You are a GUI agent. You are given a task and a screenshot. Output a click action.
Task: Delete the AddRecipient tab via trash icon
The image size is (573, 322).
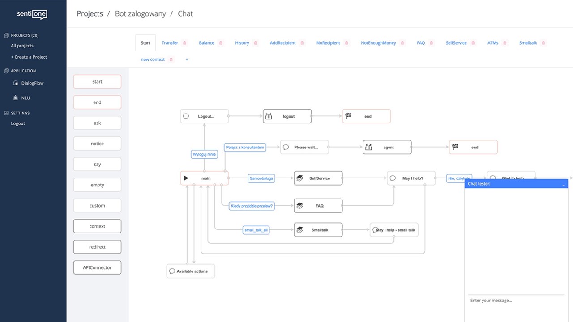(x=302, y=43)
